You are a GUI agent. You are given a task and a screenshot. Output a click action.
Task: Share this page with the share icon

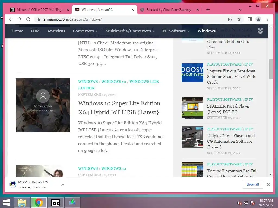click(x=230, y=19)
